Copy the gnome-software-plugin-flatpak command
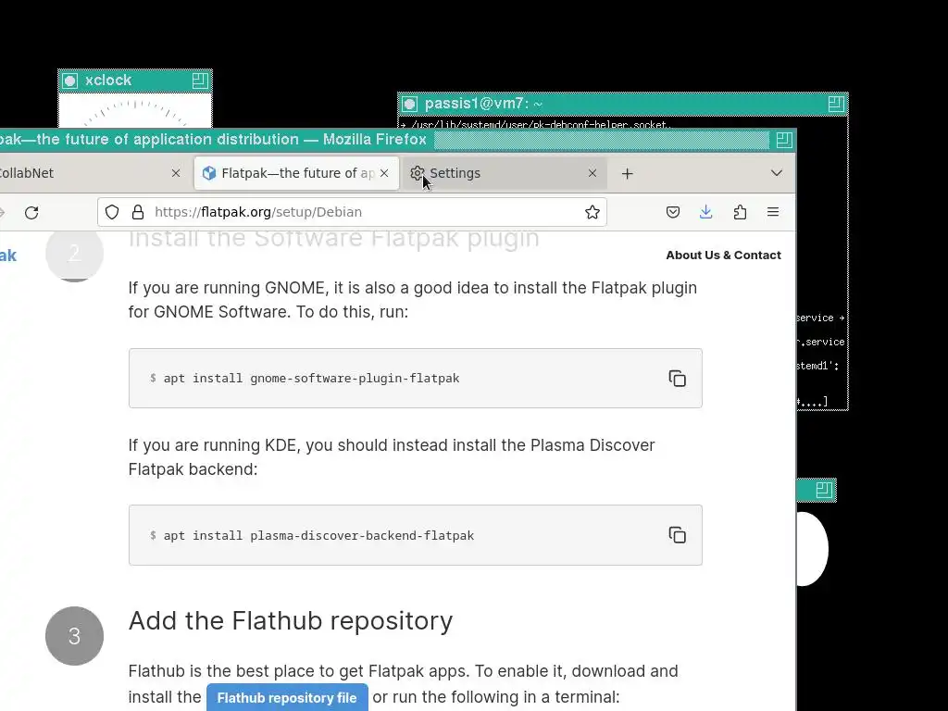This screenshot has width=948, height=711. point(677,379)
